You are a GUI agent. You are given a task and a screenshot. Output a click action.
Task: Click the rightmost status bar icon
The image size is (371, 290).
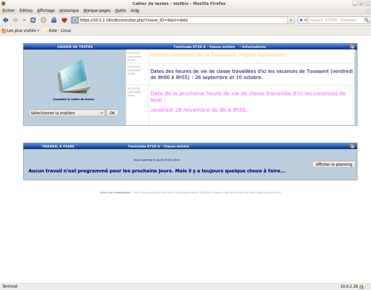(367, 287)
